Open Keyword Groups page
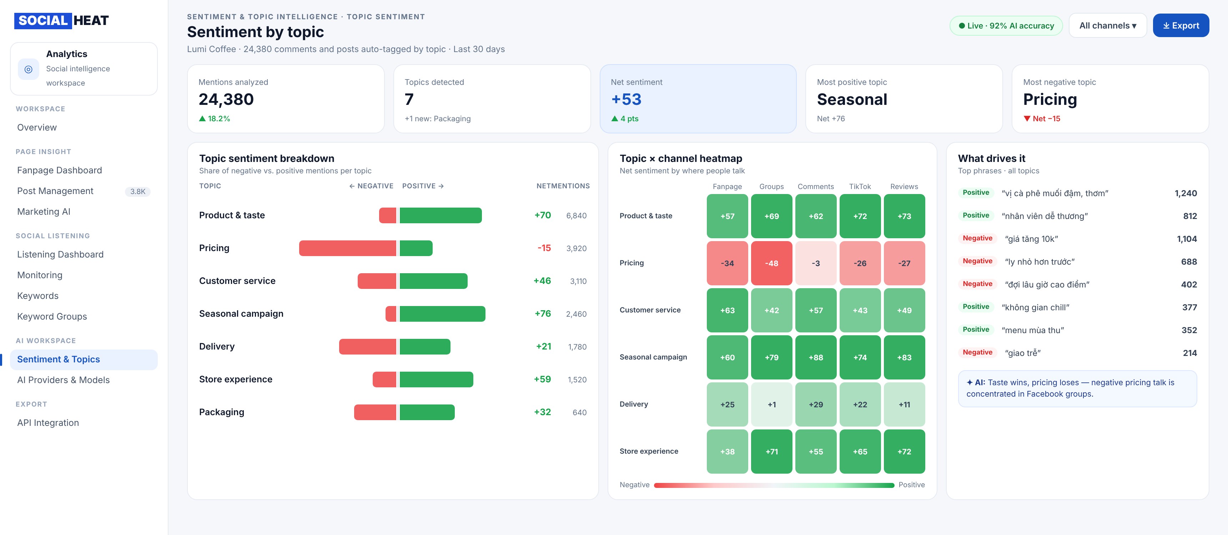Screen dimensions: 1228x535 tap(84, 317)
